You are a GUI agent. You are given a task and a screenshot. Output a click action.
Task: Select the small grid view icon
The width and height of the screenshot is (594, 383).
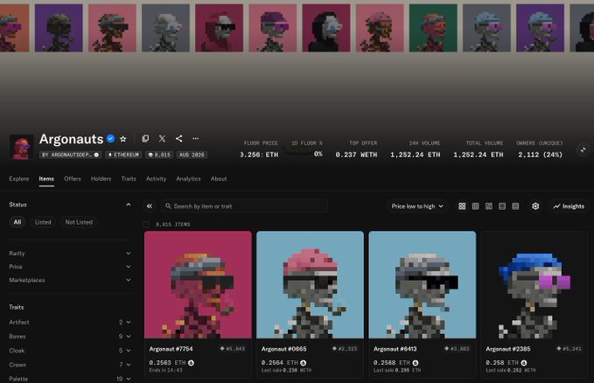[x=475, y=206]
